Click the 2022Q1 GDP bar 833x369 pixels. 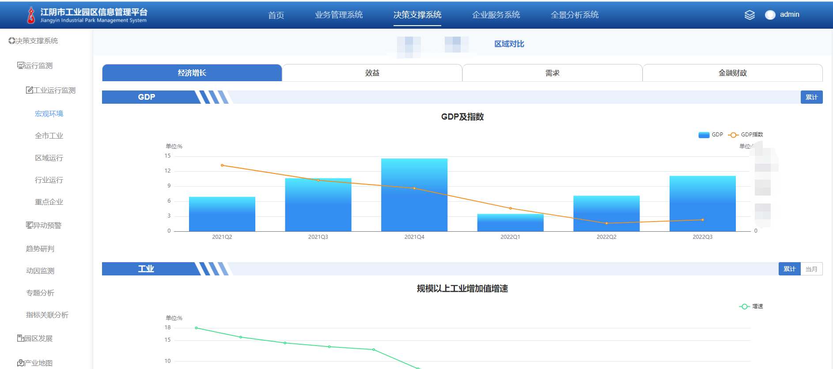(511, 222)
